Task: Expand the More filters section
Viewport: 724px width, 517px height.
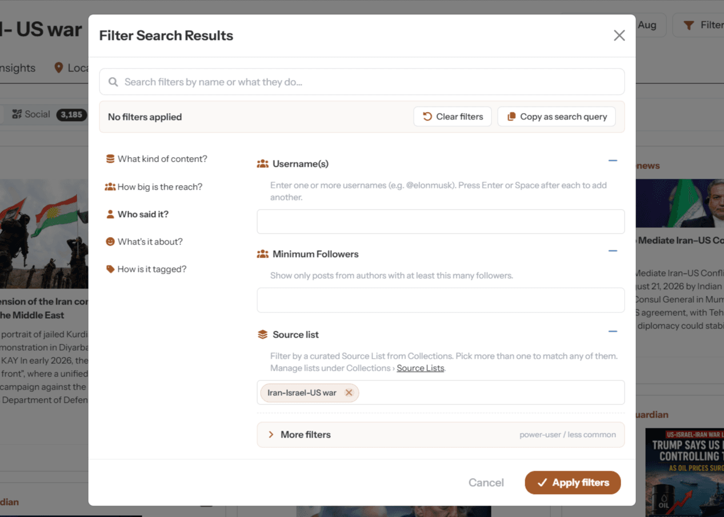Action: 441,435
